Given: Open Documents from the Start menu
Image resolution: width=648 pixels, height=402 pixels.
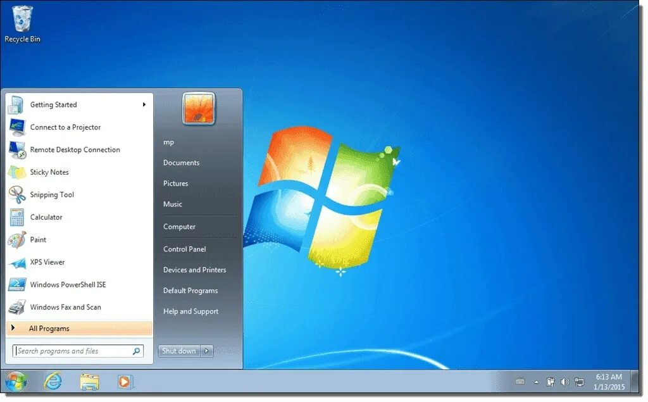Looking at the screenshot, I should [x=181, y=163].
